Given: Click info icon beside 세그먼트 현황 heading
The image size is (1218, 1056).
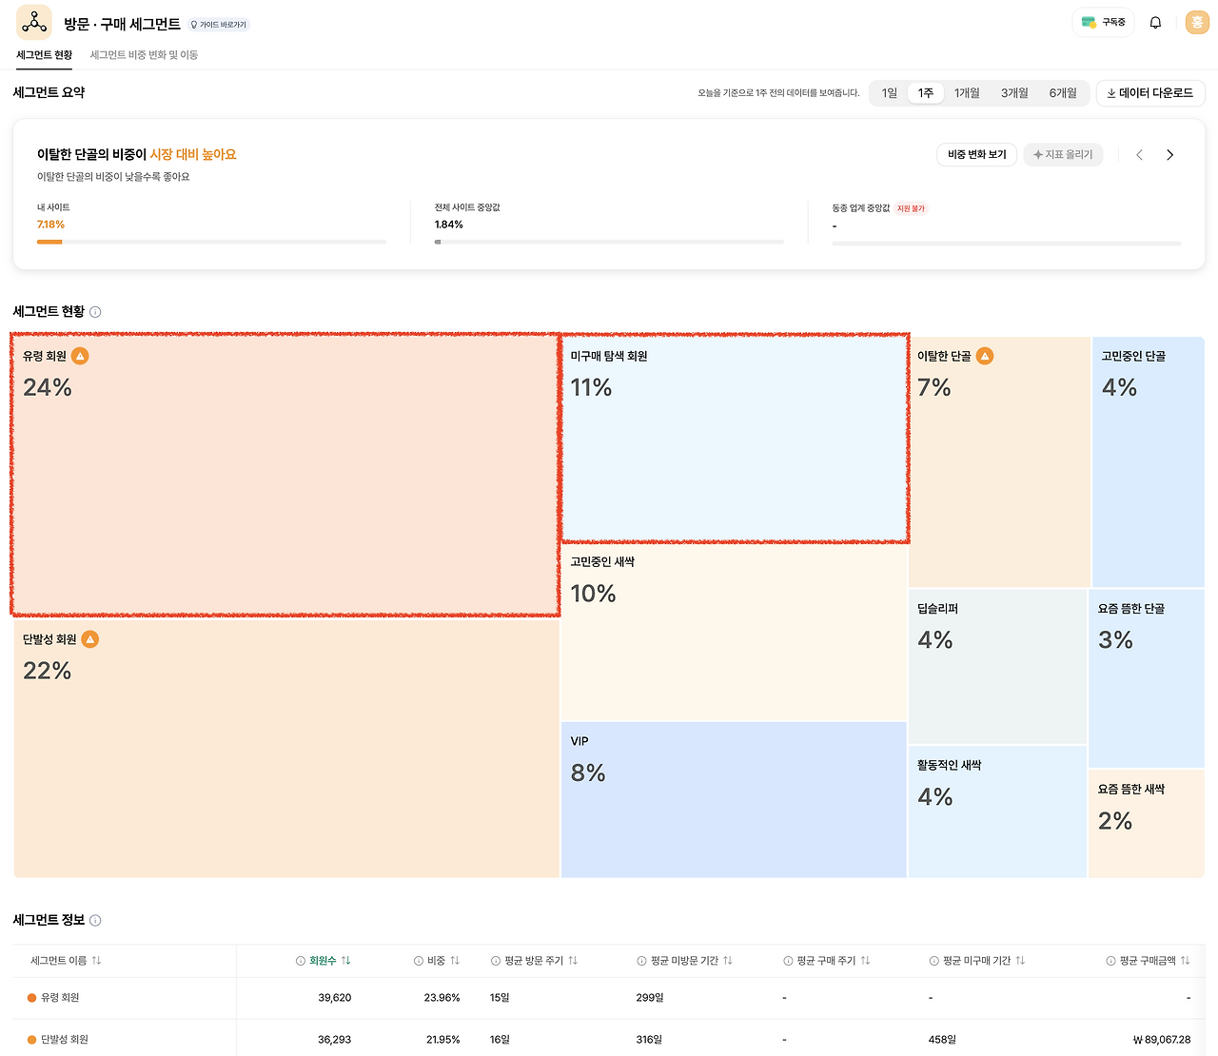Looking at the screenshot, I should (x=95, y=312).
